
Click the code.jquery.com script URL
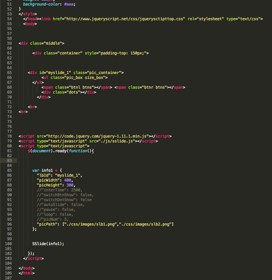(x=98, y=136)
